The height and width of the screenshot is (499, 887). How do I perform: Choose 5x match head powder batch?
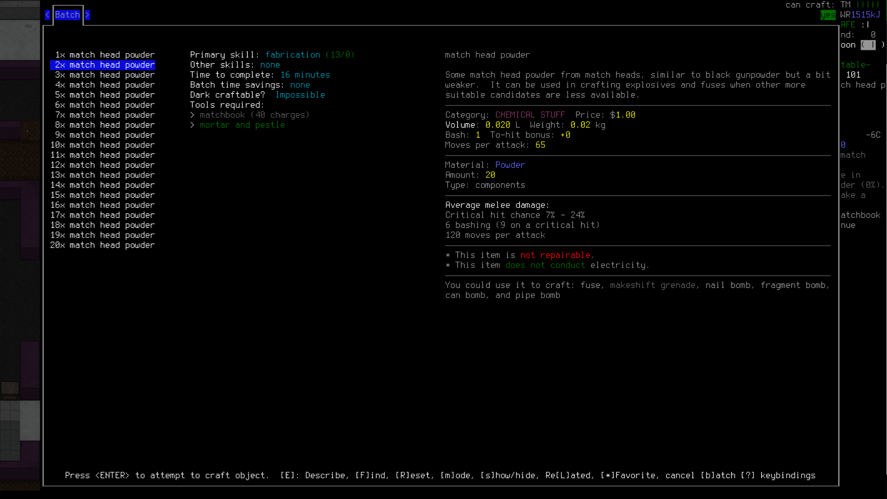click(x=104, y=95)
